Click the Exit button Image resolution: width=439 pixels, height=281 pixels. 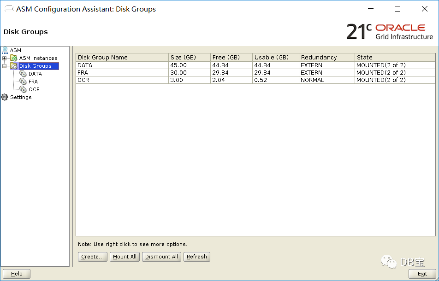pos(422,274)
